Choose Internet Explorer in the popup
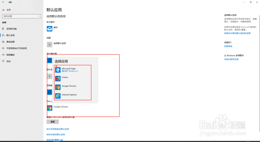 (73, 96)
